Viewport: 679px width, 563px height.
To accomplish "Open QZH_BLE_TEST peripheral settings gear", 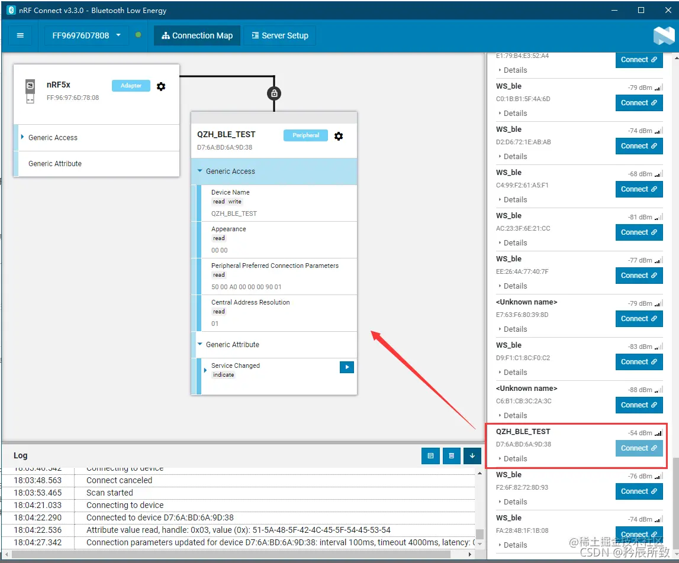I will [339, 136].
